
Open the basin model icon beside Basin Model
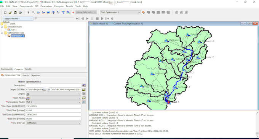pos(84,98)
